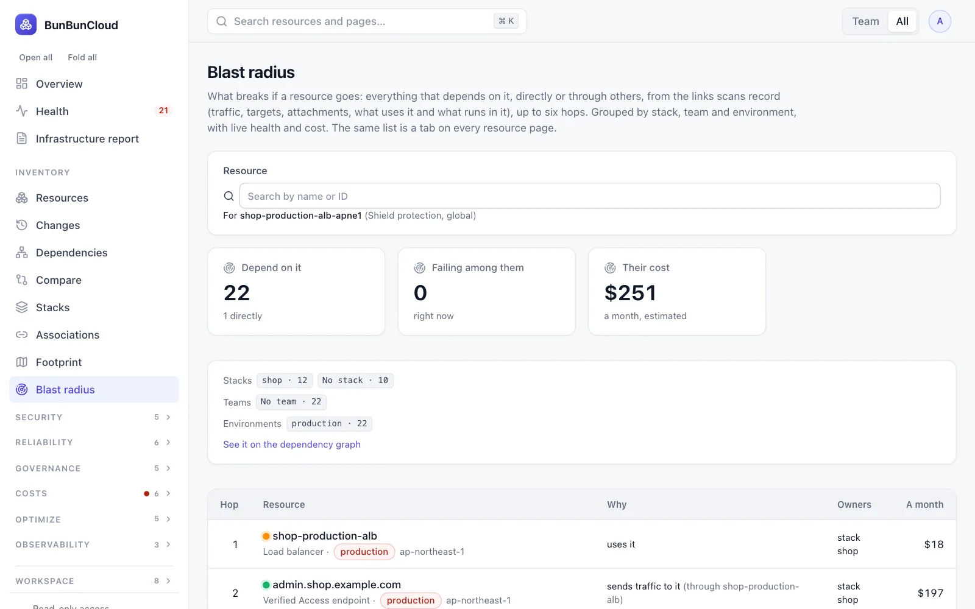Focus the Search by name or ID field
Image resolution: width=975 pixels, height=609 pixels.
click(x=589, y=196)
